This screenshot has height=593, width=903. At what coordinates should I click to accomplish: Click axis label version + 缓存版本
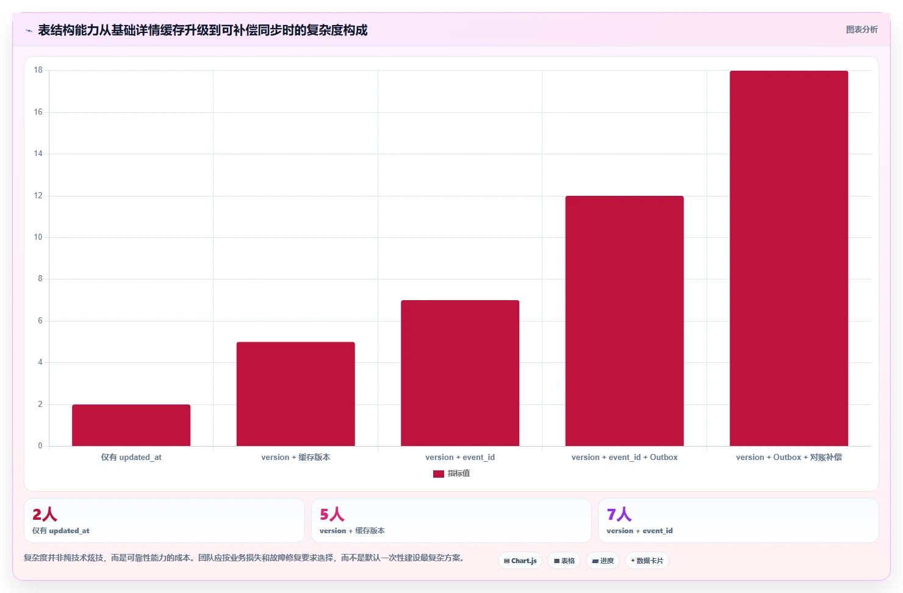click(x=296, y=457)
